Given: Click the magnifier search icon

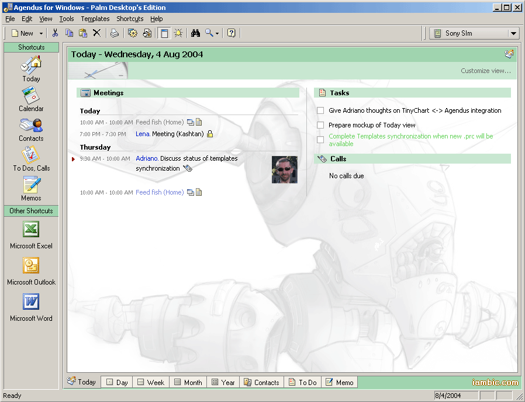Looking at the screenshot, I should coord(209,33).
